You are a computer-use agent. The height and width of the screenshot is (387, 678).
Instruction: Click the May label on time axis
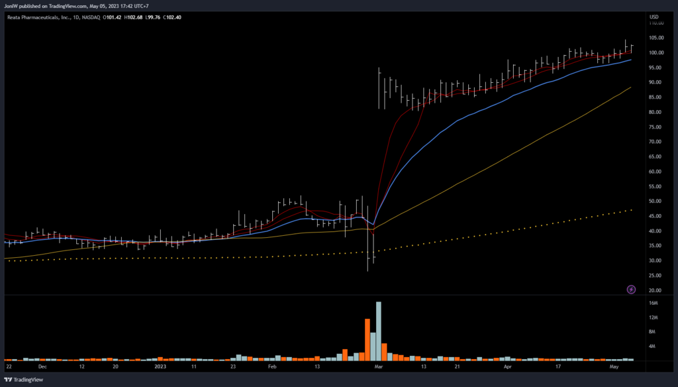(614, 365)
